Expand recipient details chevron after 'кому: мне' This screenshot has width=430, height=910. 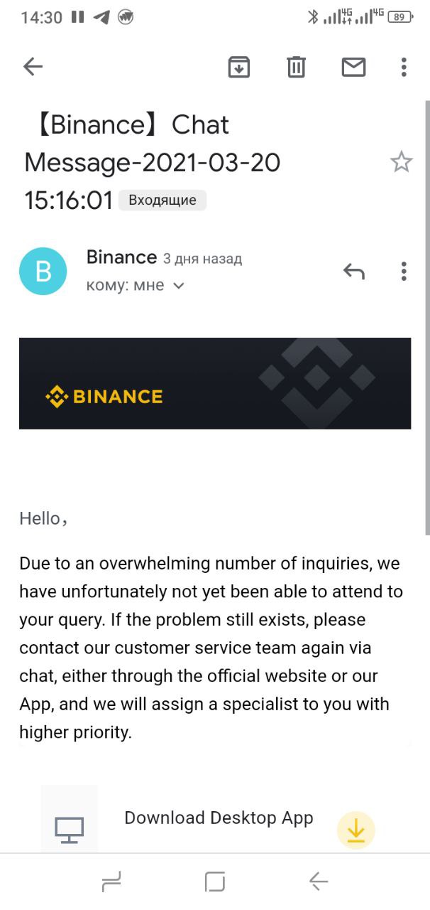coord(179,286)
